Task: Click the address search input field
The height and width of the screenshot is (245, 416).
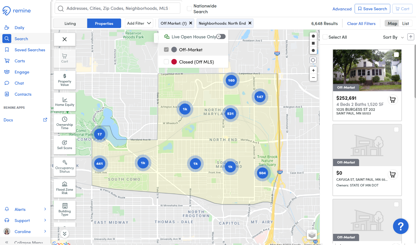Action: coord(117,8)
